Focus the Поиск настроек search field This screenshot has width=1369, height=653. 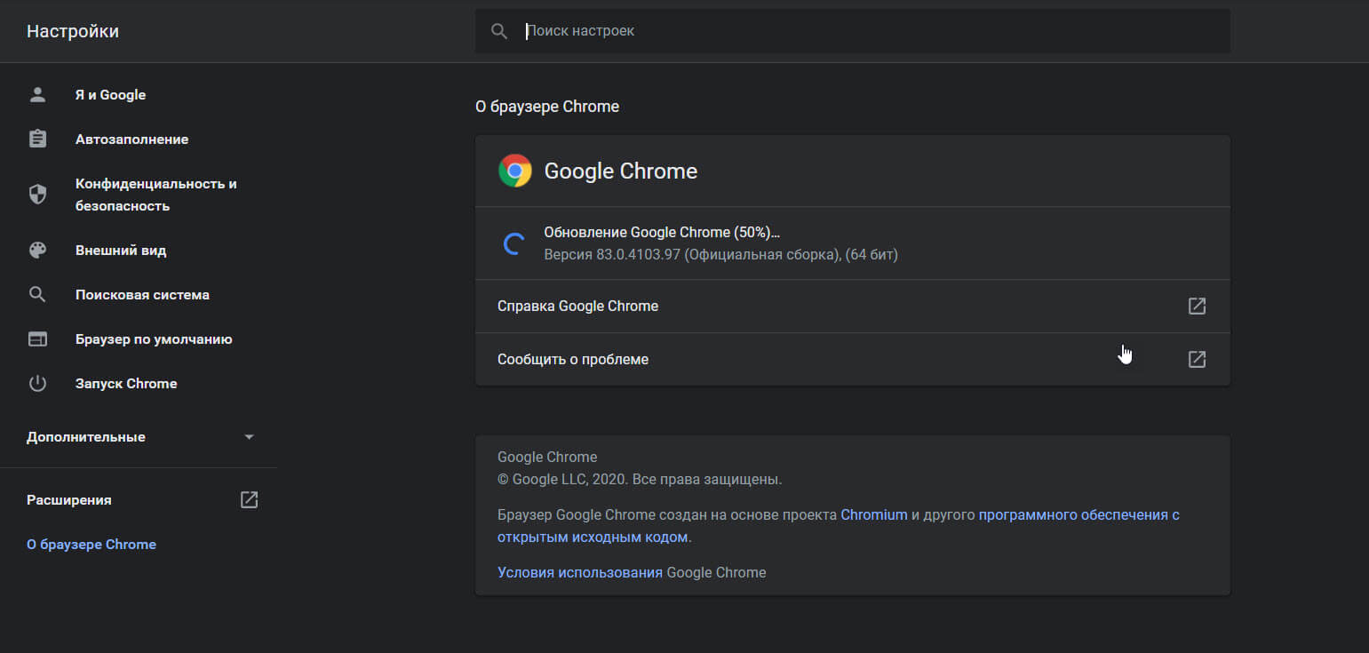(853, 31)
